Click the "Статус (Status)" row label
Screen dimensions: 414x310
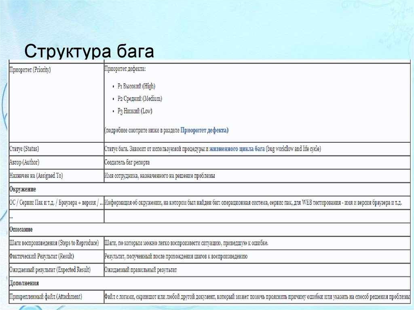(24, 148)
